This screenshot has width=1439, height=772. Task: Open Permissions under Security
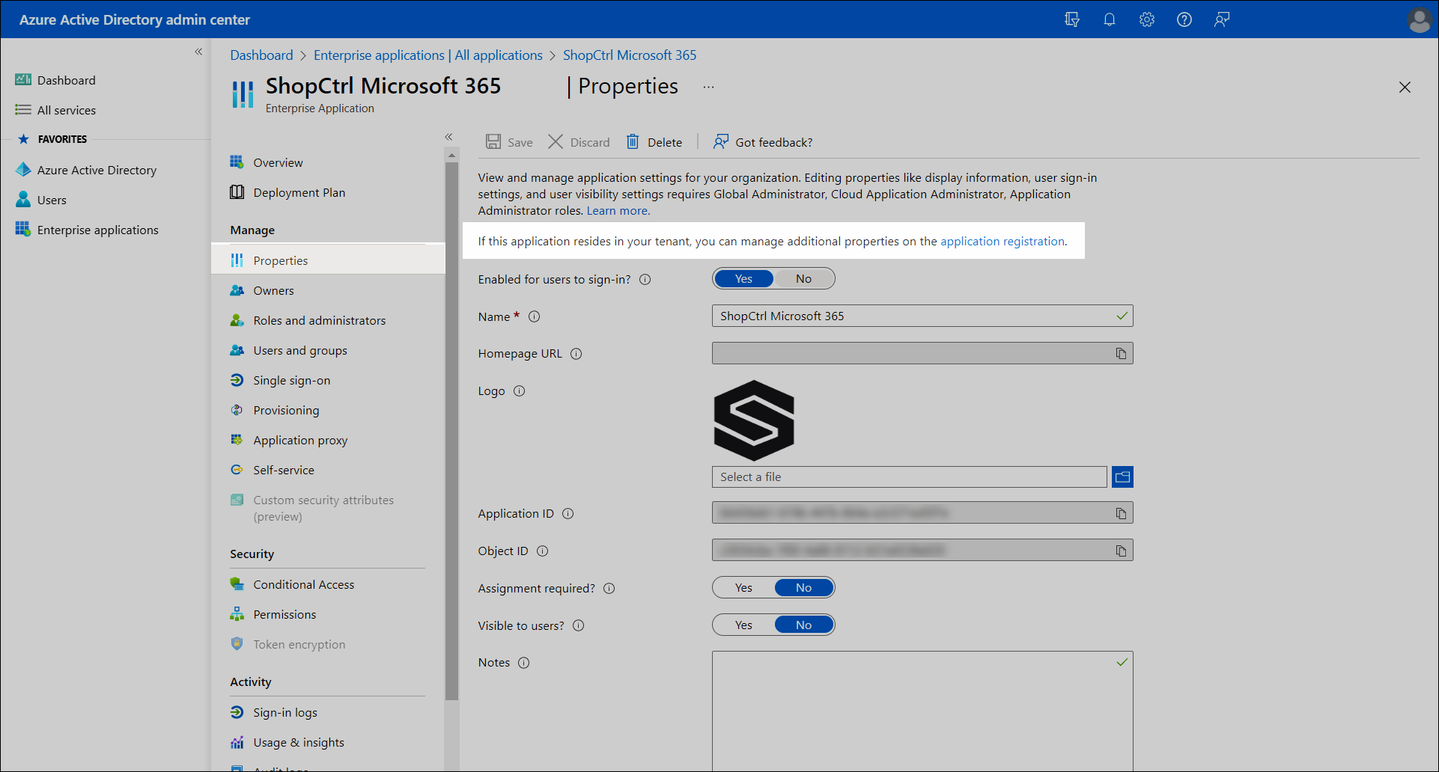click(285, 614)
